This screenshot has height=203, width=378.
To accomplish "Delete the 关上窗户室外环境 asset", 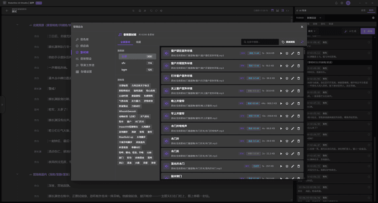I will coord(299,91).
